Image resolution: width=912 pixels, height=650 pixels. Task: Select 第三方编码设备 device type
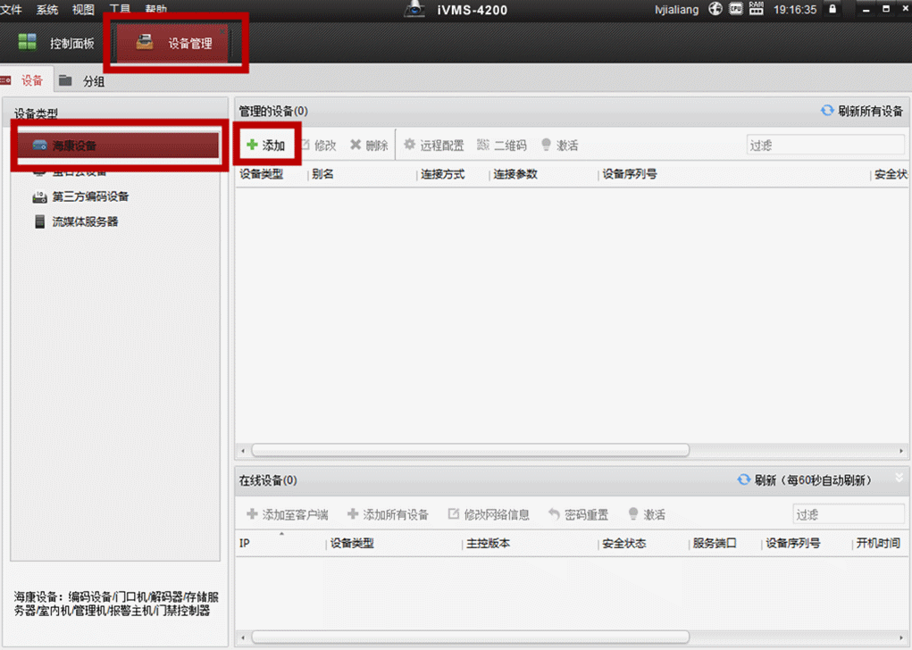[x=85, y=196]
